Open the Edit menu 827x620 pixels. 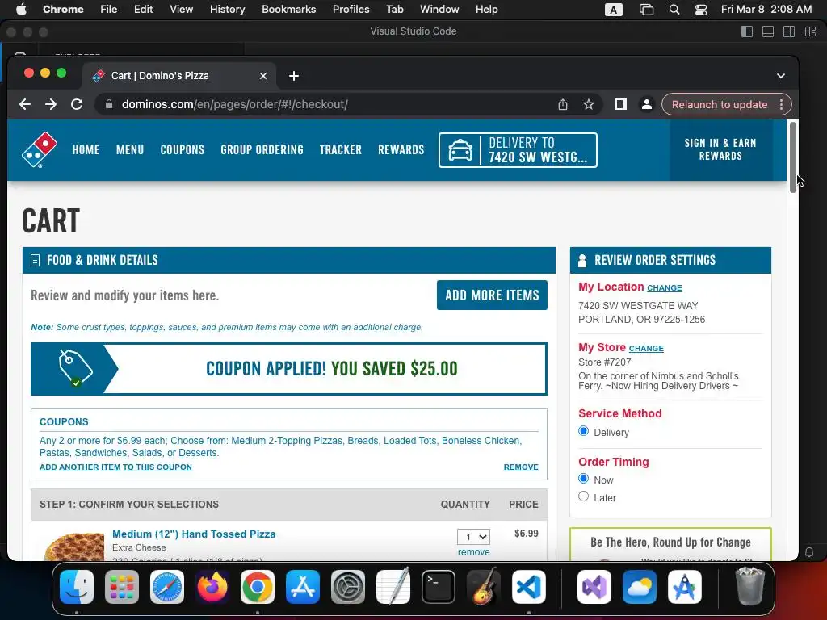click(143, 10)
